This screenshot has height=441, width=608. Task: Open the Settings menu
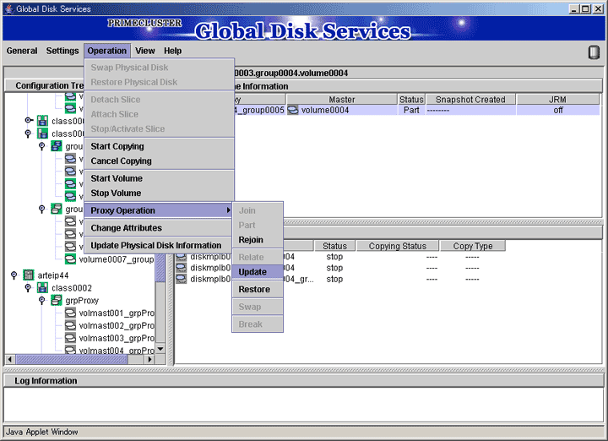[x=62, y=51]
